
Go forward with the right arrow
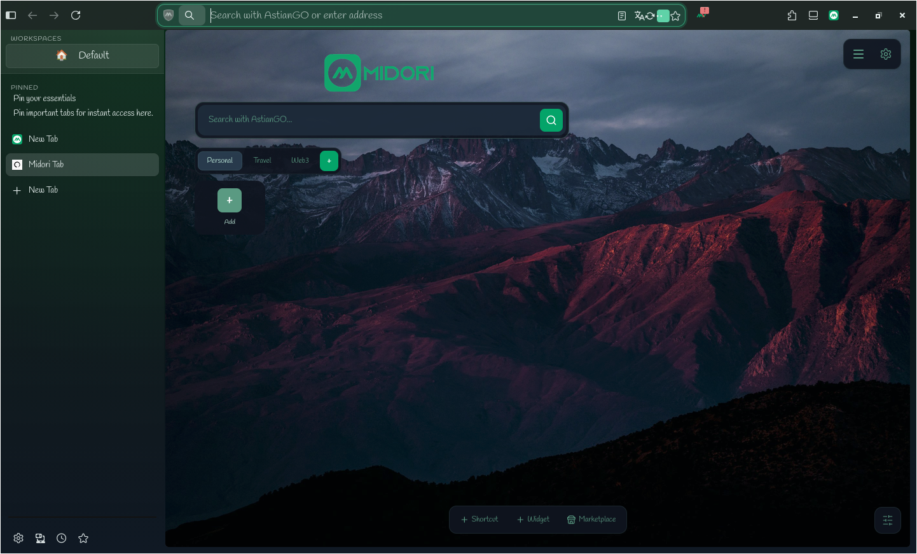pyautogui.click(x=54, y=15)
